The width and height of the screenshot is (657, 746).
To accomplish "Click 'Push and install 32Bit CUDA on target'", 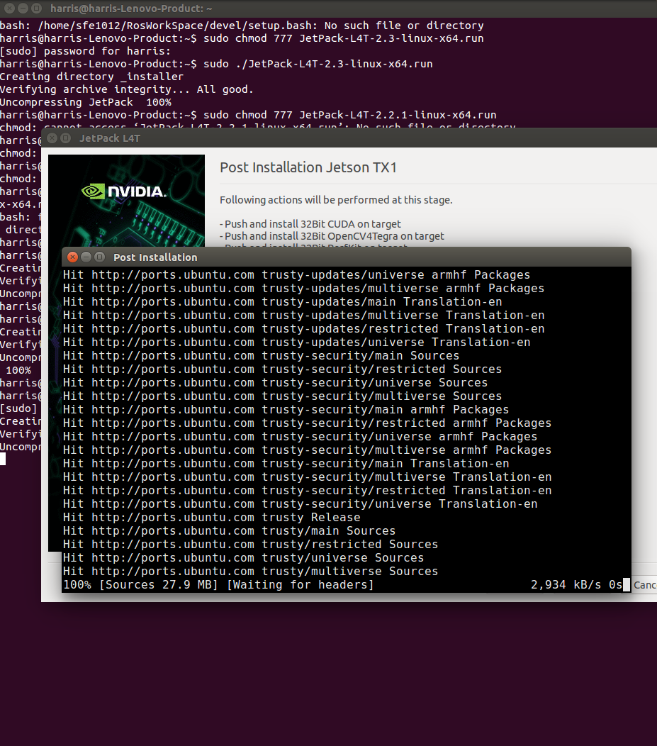I will [x=310, y=223].
